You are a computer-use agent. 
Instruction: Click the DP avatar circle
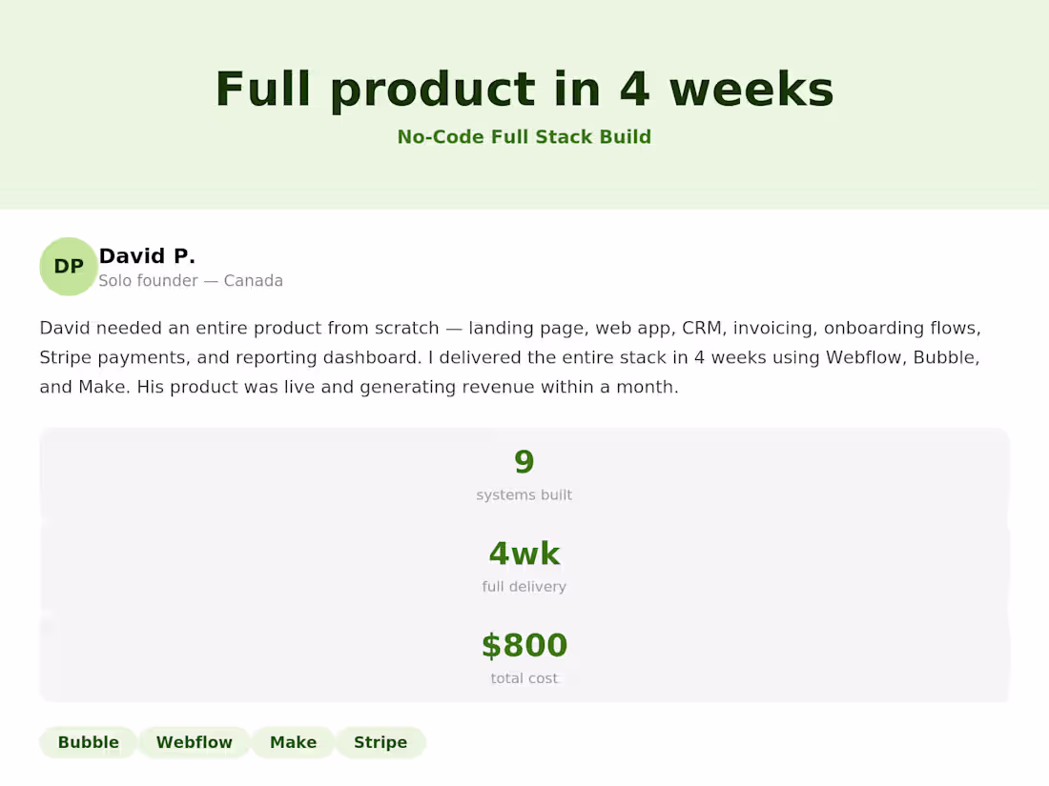coord(69,267)
